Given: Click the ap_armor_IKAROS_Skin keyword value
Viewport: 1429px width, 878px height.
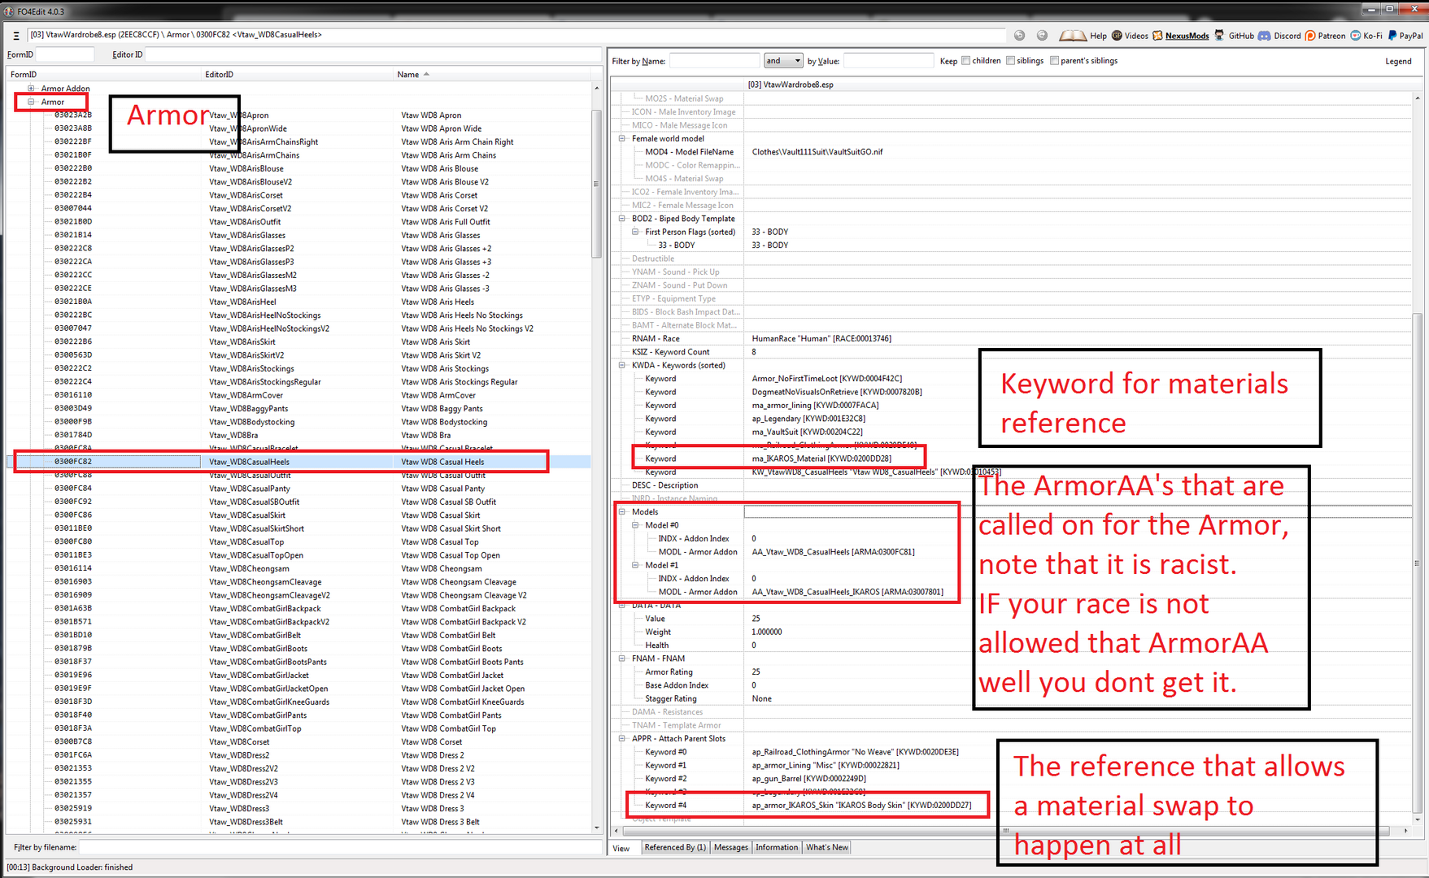Looking at the screenshot, I should (861, 806).
